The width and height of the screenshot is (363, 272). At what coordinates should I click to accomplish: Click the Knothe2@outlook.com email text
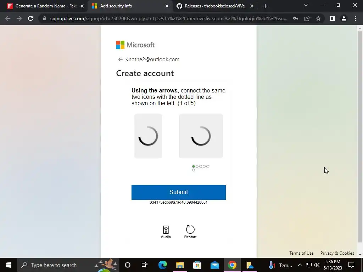(x=152, y=59)
